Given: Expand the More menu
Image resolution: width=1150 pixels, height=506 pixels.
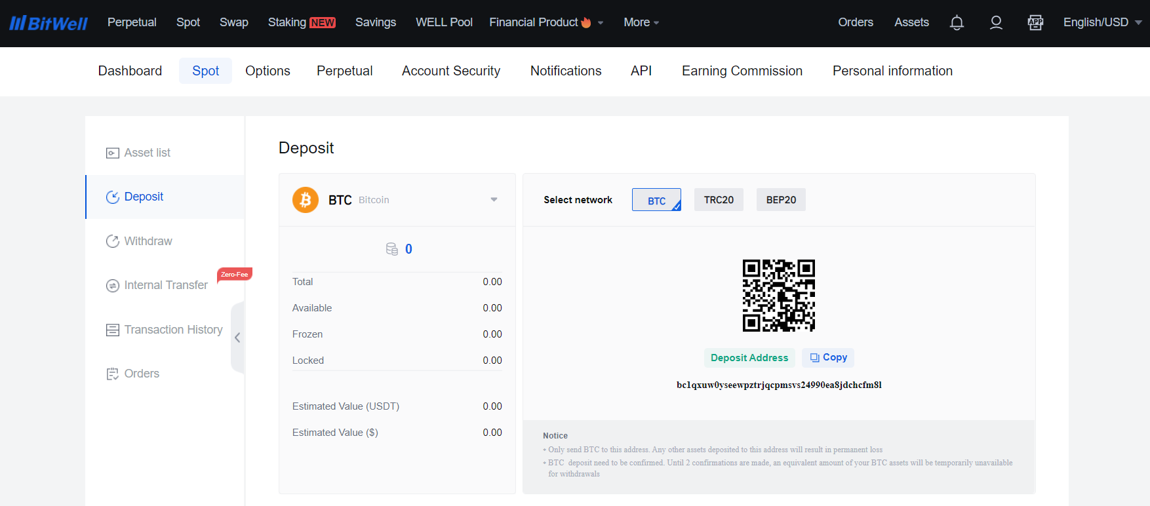Looking at the screenshot, I should [x=641, y=22].
